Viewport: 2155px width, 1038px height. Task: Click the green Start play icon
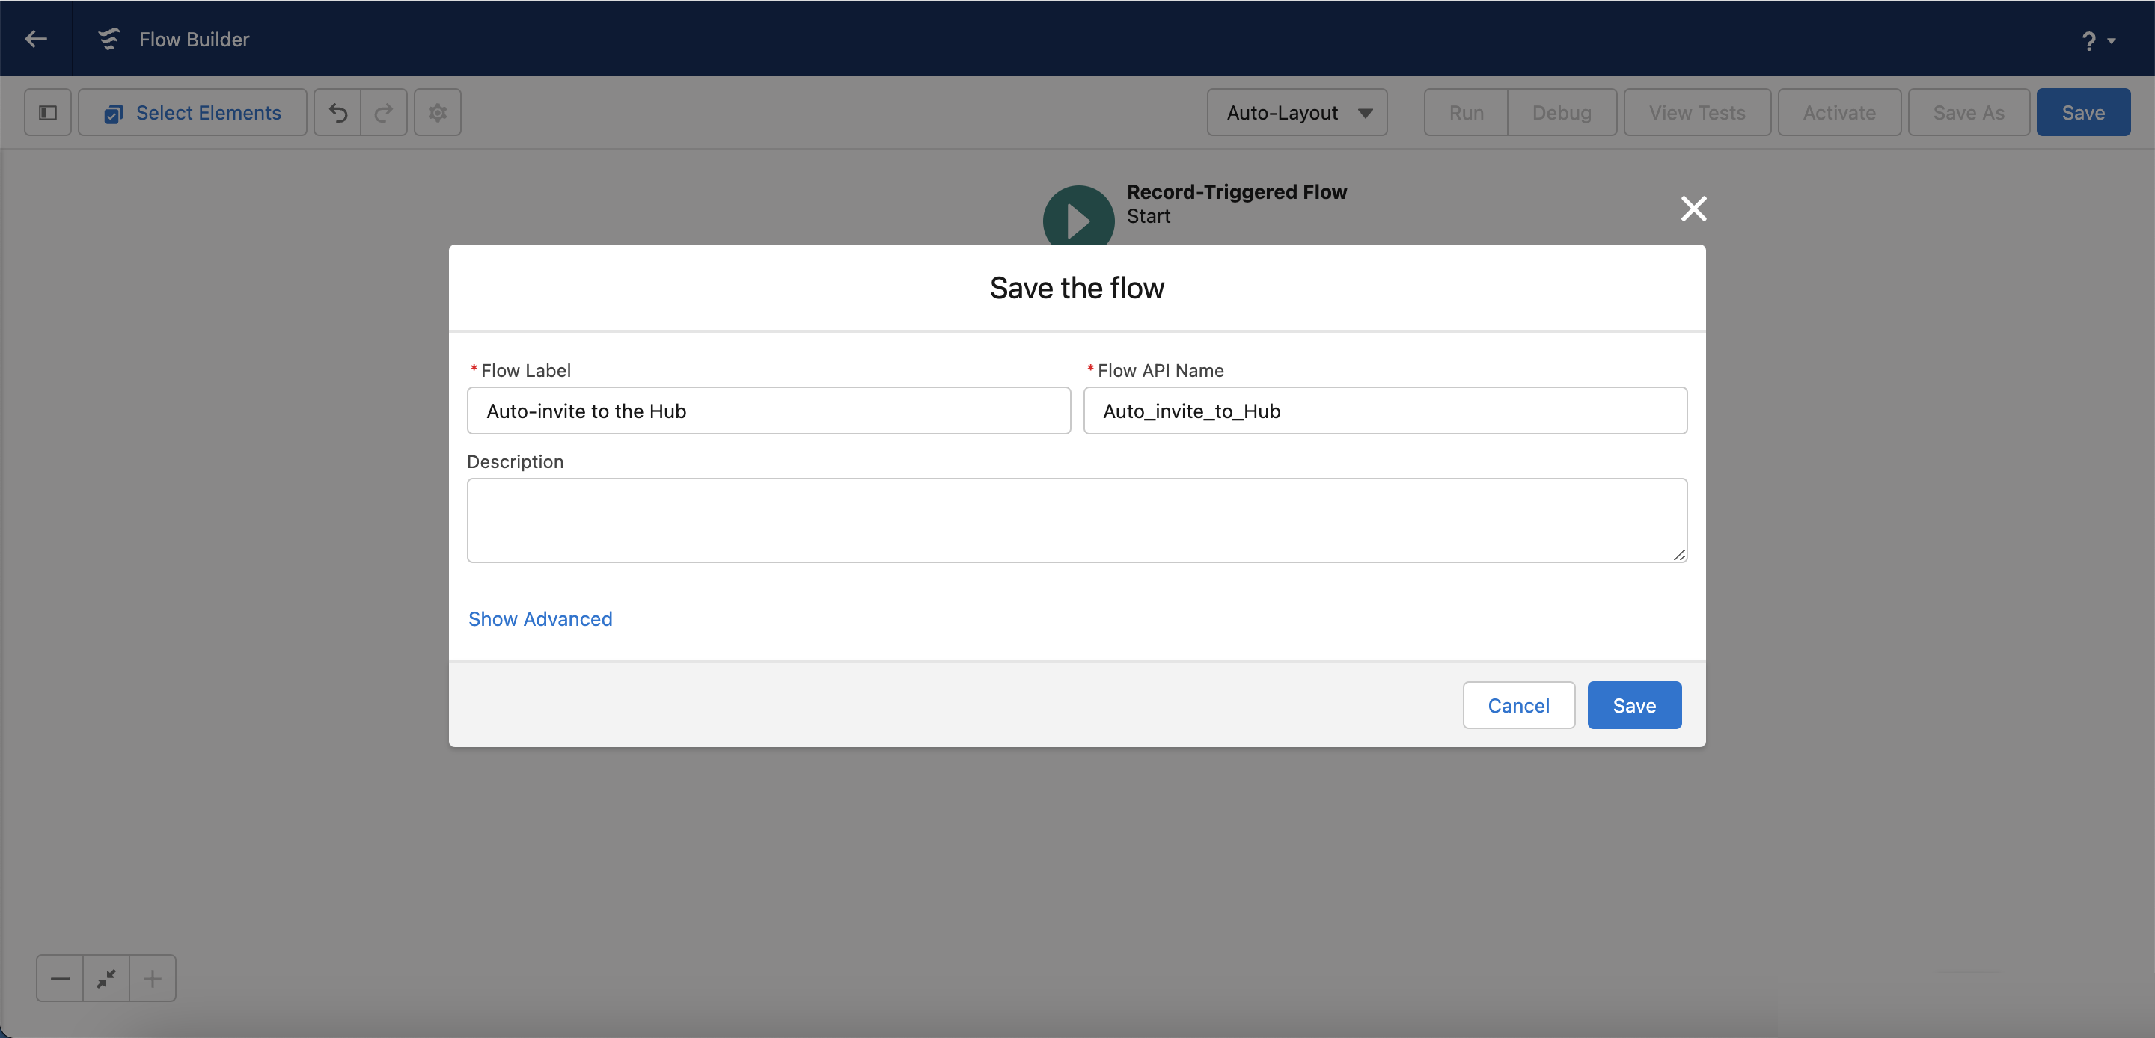1077,218
